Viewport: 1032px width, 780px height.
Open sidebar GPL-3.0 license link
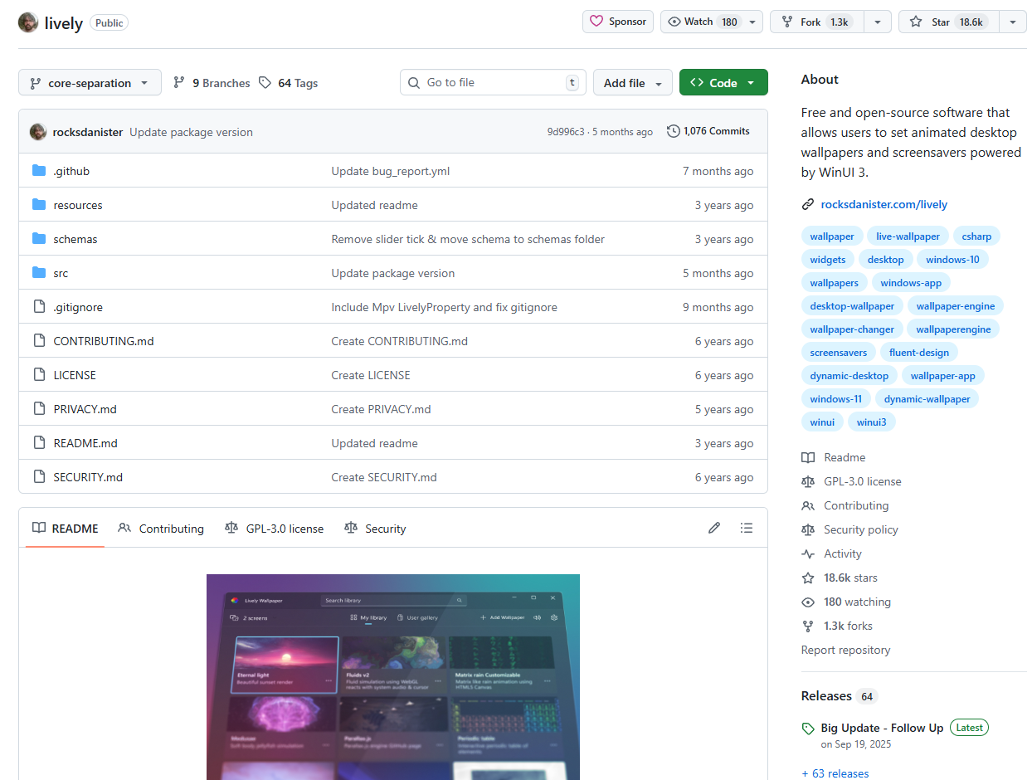point(851,481)
